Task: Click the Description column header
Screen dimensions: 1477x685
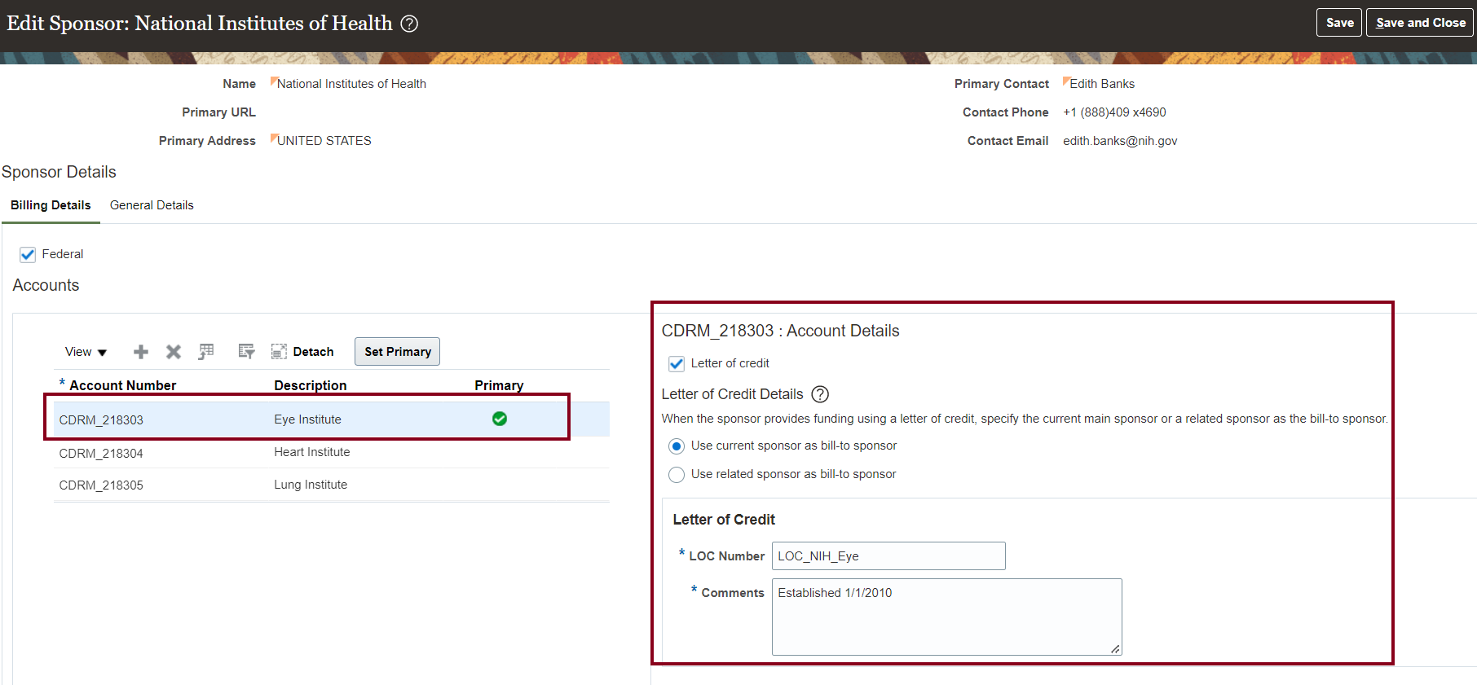Action: (x=310, y=385)
